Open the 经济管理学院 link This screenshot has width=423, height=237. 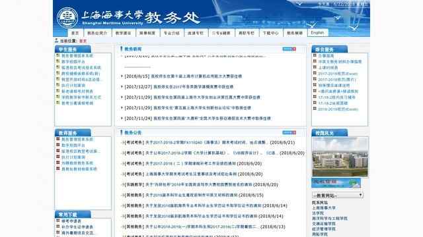pyautogui.click(x=324, y=229)
